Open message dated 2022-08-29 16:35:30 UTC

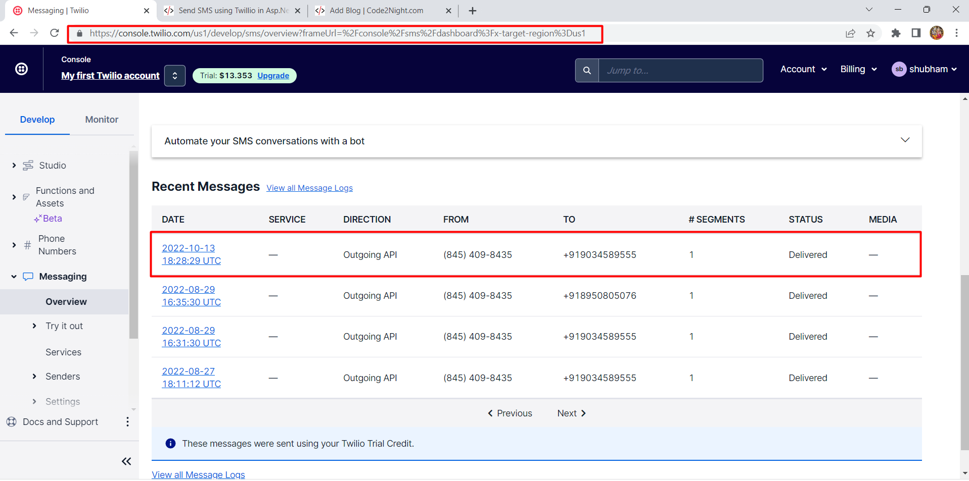click(191, 296)
